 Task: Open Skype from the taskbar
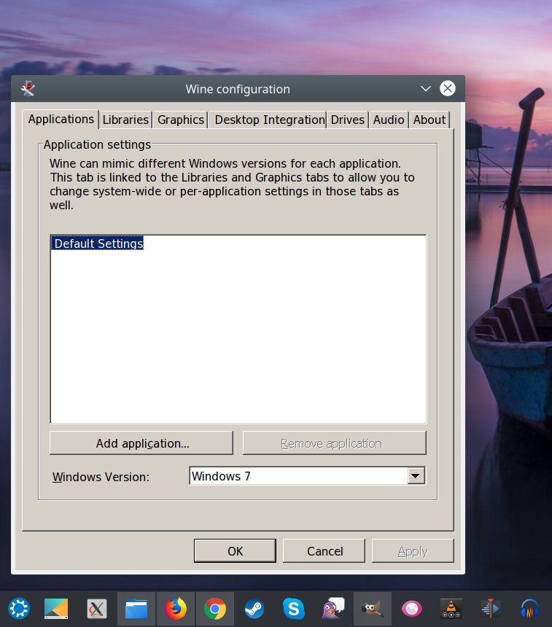point(294,609)
